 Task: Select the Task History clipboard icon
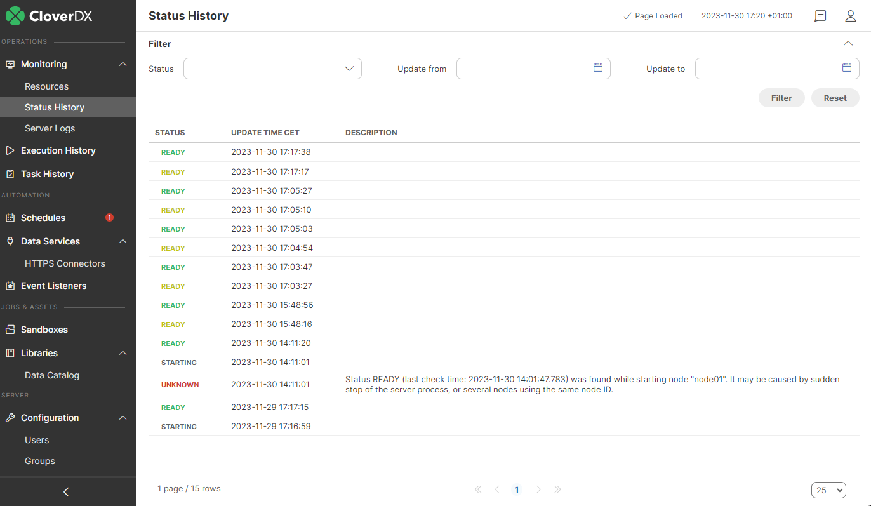9,174
